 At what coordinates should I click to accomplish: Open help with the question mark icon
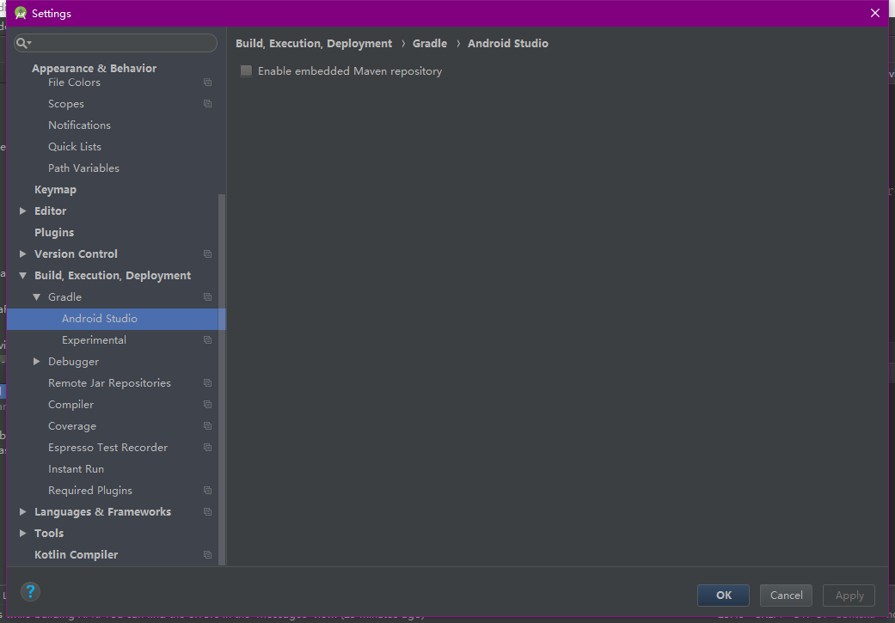[x=30, y=591]
